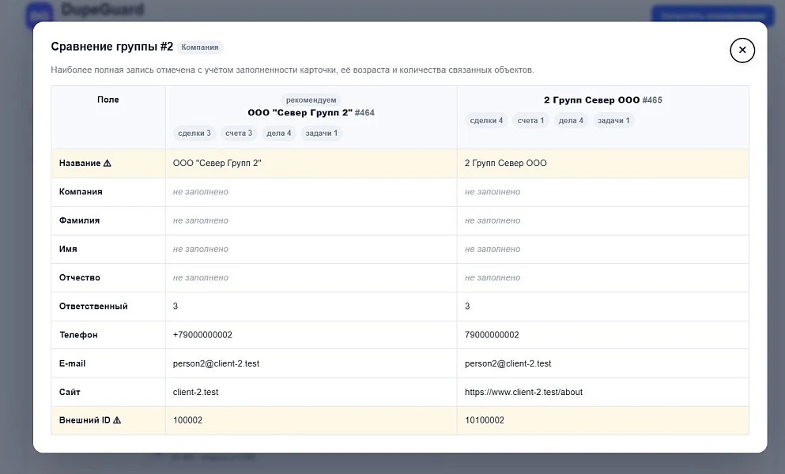Image resolution: width=785 pixels, height=474 pixels.
Task: Click the Отчество row label
Action: [x=80, y=277]
